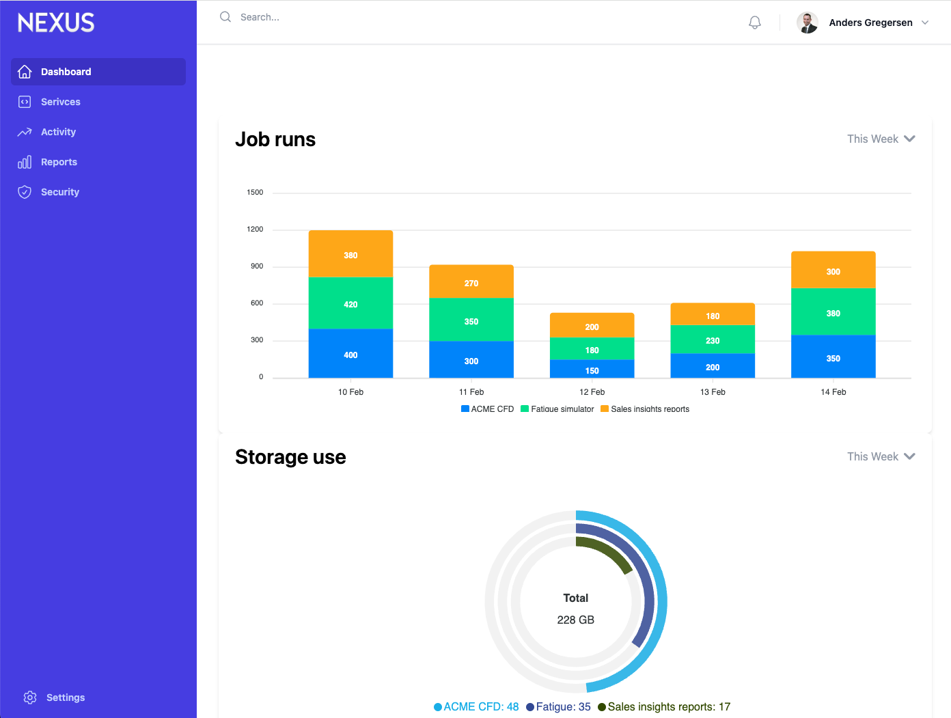Click the Settings label at sidebar bottom
This screenshot has width=951, height=718.
66,698
